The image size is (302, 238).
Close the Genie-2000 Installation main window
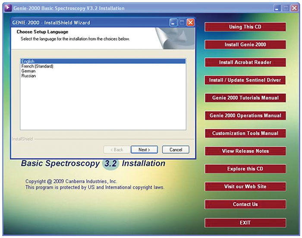[x=295, y=8]
